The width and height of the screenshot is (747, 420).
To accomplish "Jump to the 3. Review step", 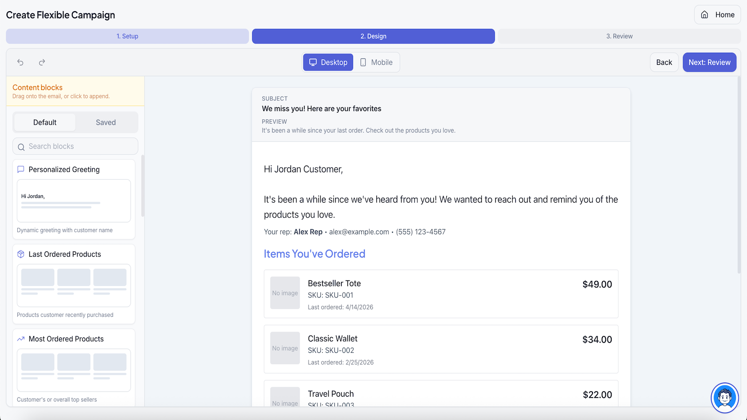I will (620, 36).
